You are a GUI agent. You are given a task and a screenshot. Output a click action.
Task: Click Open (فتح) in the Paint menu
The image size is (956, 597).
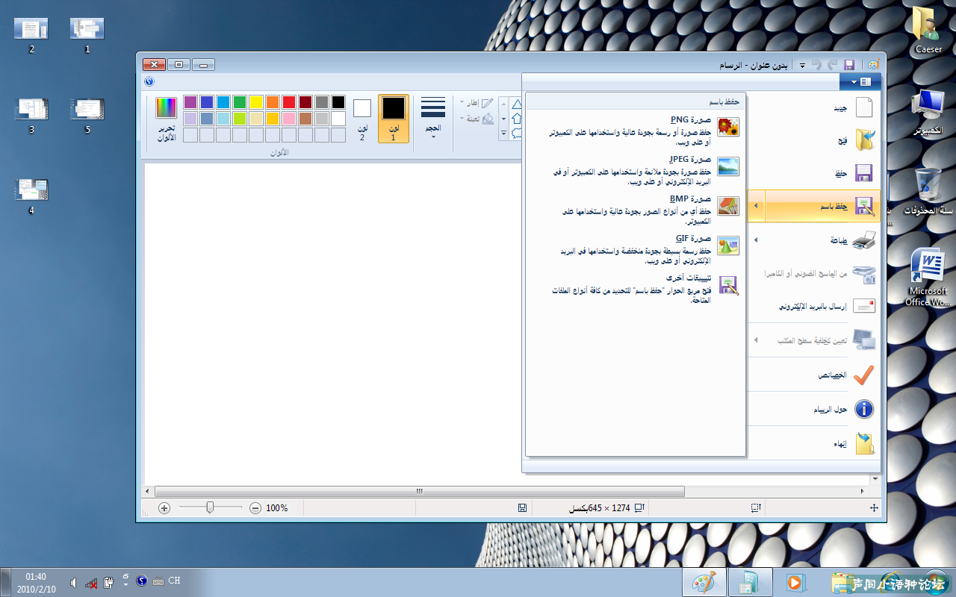click(814, 140)
